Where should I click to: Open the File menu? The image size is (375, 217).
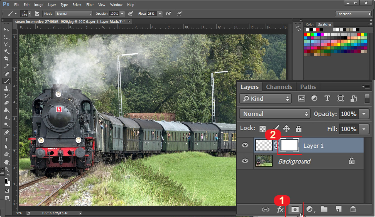pyautogui.click(x=17, y=5)
